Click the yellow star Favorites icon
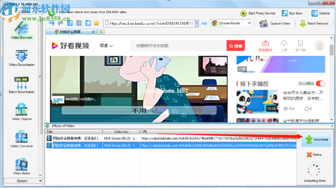This screenshot has height=188, width=336. pyautogui.click(x=96, y=23)
